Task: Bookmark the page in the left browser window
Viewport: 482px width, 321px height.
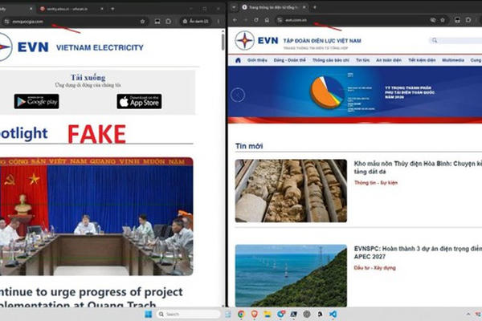Action: [142, 22]
